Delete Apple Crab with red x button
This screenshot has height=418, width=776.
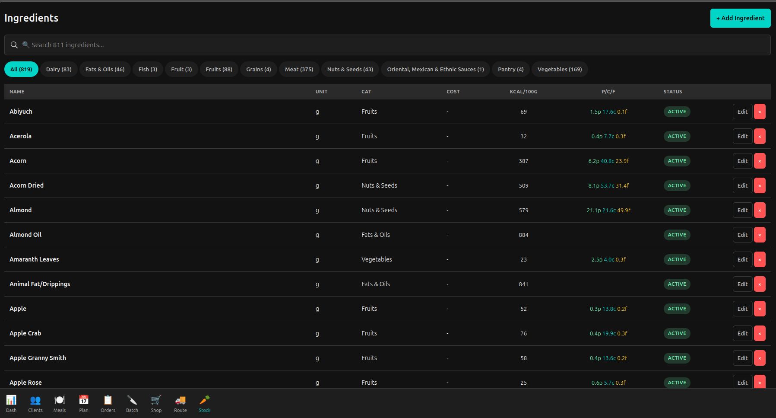(x=760, y=333)
